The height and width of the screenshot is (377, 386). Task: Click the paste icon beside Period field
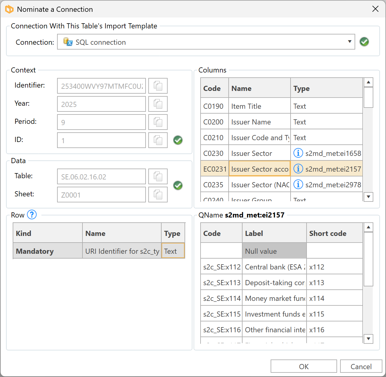pos(158,122)
